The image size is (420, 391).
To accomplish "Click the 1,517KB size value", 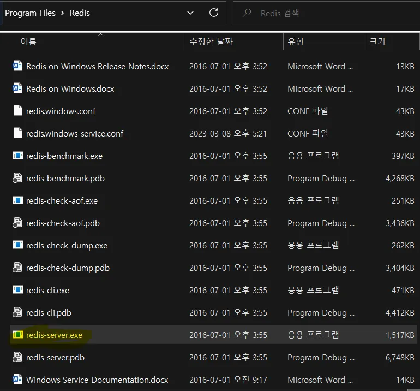I will click(400, 335).
